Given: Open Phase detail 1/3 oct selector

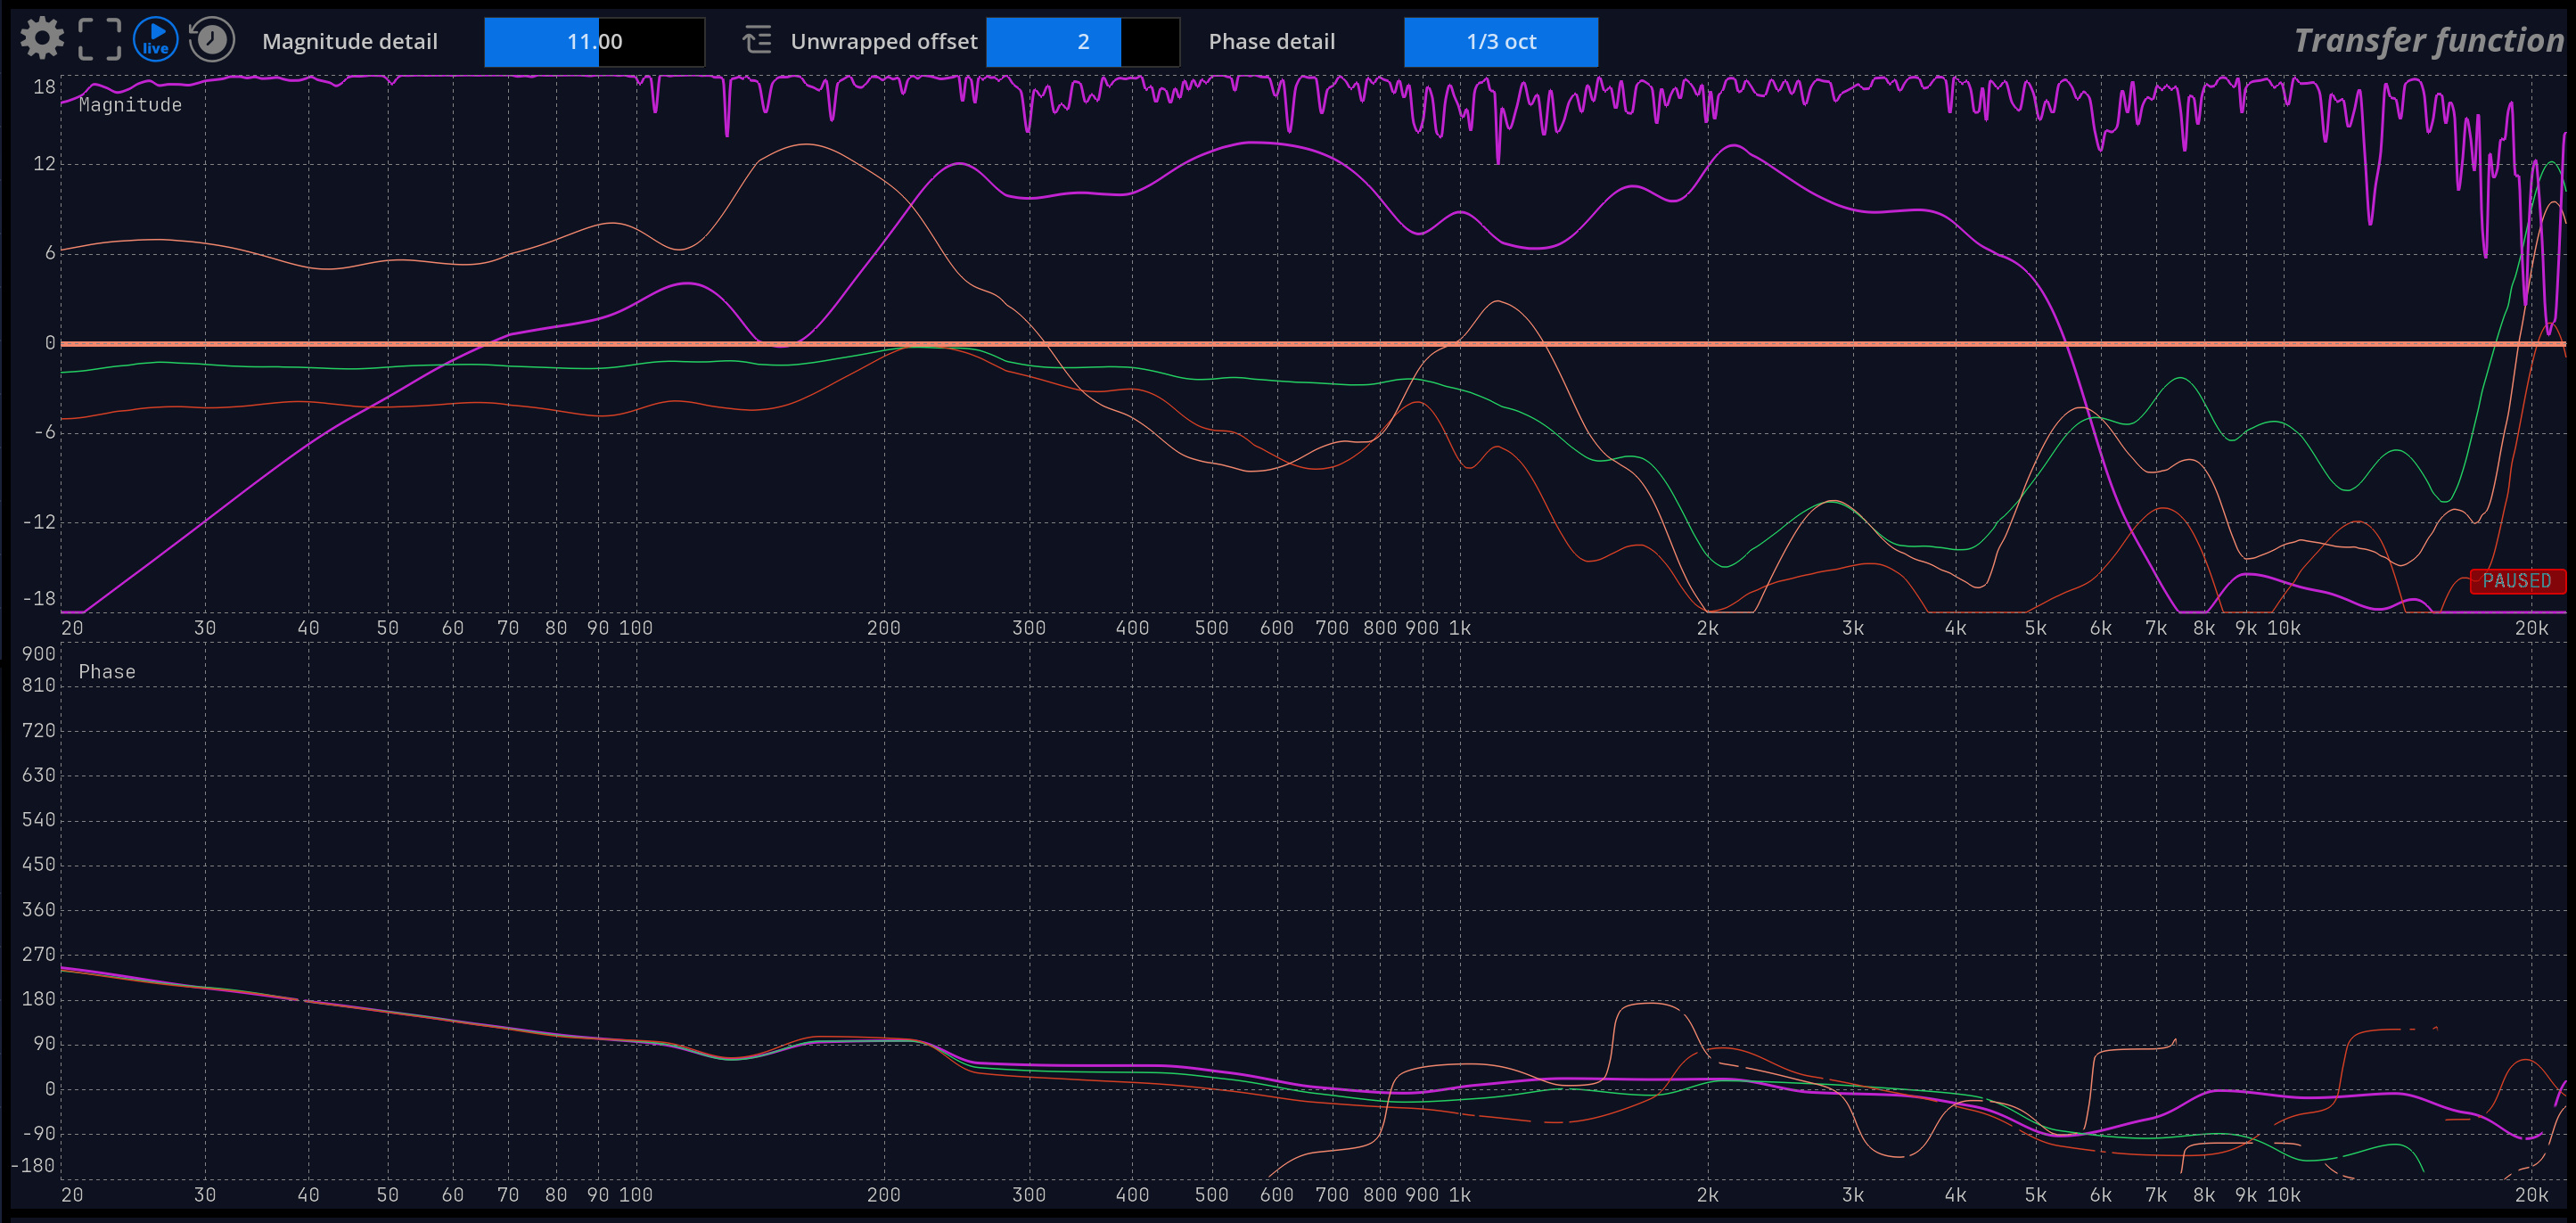Looking at the screenshot, I should click(x=1501, y=42).
